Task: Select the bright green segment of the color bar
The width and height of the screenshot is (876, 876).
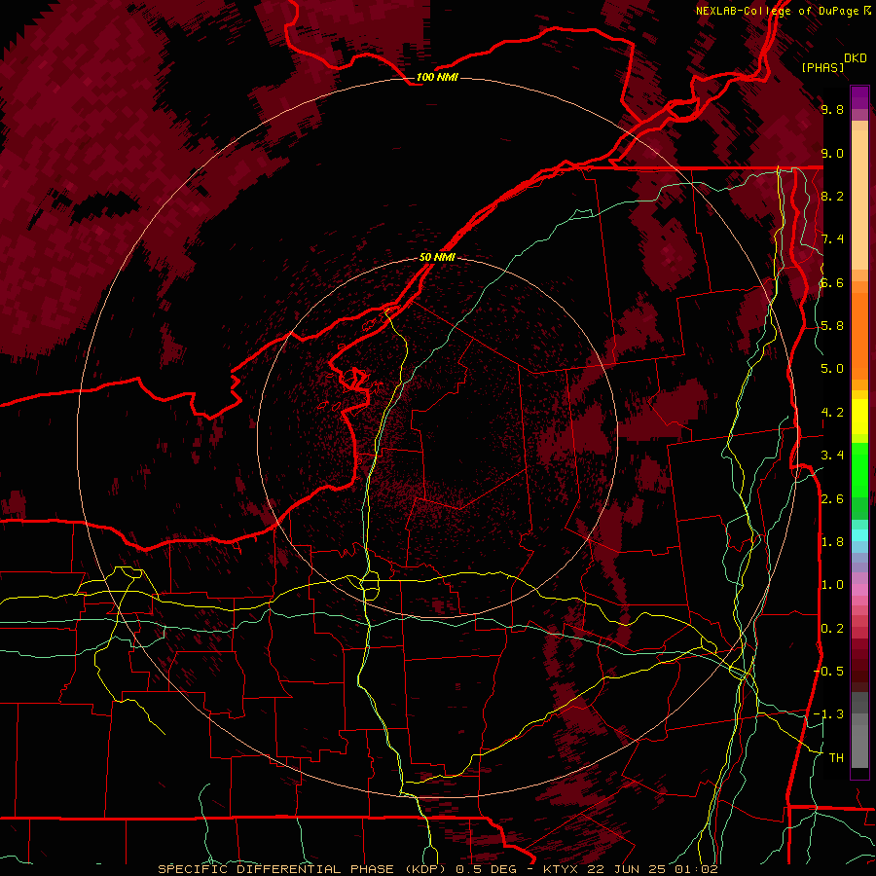Action: (x=859, y=470)
